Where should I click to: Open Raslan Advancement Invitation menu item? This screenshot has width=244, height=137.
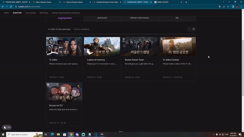pyautogui.click(x=66, y=13)
